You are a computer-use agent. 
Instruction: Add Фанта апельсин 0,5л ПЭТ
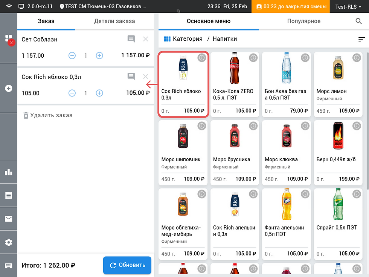[x=287, y=224]
